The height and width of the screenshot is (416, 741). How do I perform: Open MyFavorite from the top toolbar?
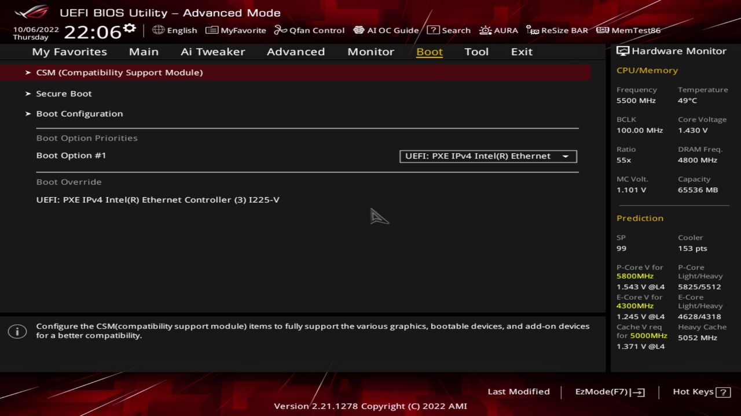click(236, 30)
